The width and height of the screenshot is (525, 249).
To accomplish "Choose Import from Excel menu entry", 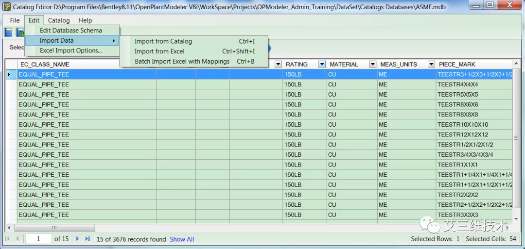I will [x=159, y=51].
